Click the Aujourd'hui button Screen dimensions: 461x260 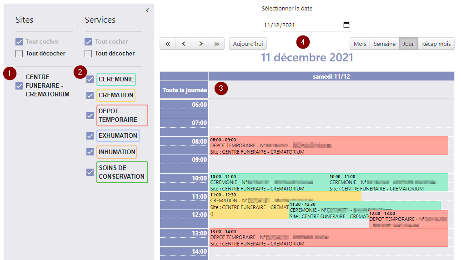(248, 44)
